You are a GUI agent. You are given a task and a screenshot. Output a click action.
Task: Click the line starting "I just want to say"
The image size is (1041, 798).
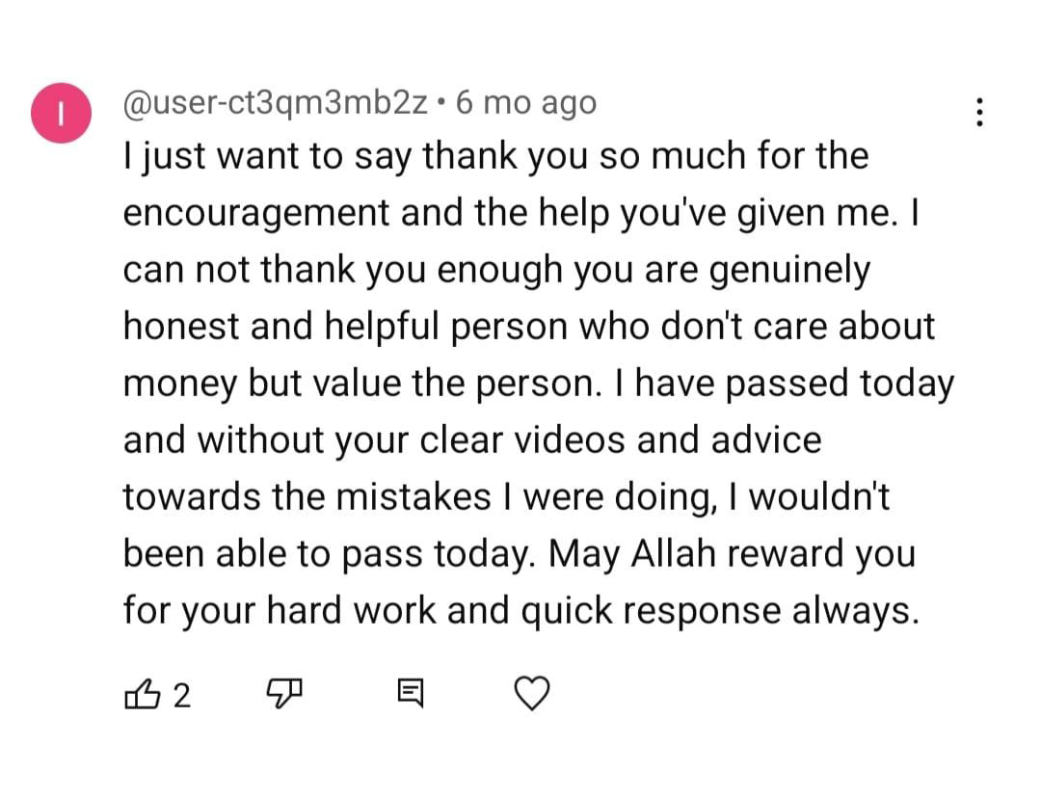point(496,157)
